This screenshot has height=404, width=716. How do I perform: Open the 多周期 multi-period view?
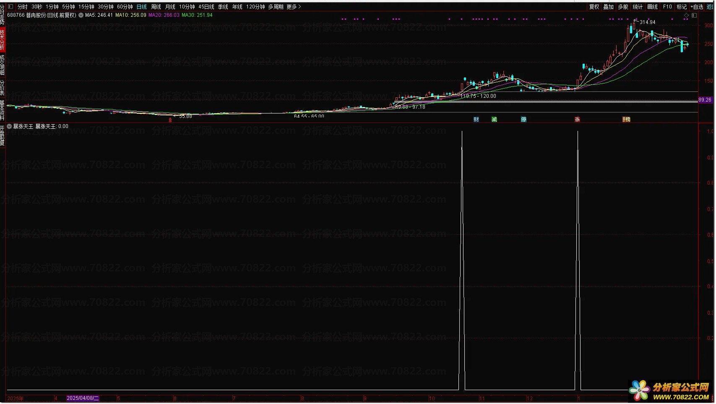coord(276,7)
